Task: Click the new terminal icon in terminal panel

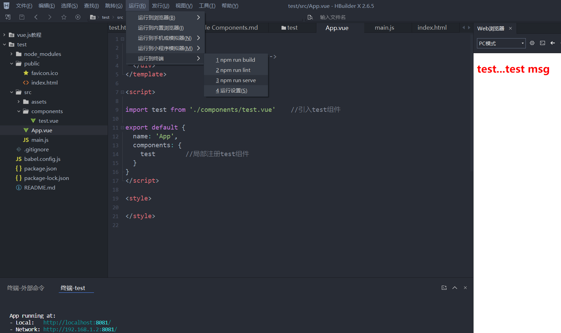Action: point(444,288)
